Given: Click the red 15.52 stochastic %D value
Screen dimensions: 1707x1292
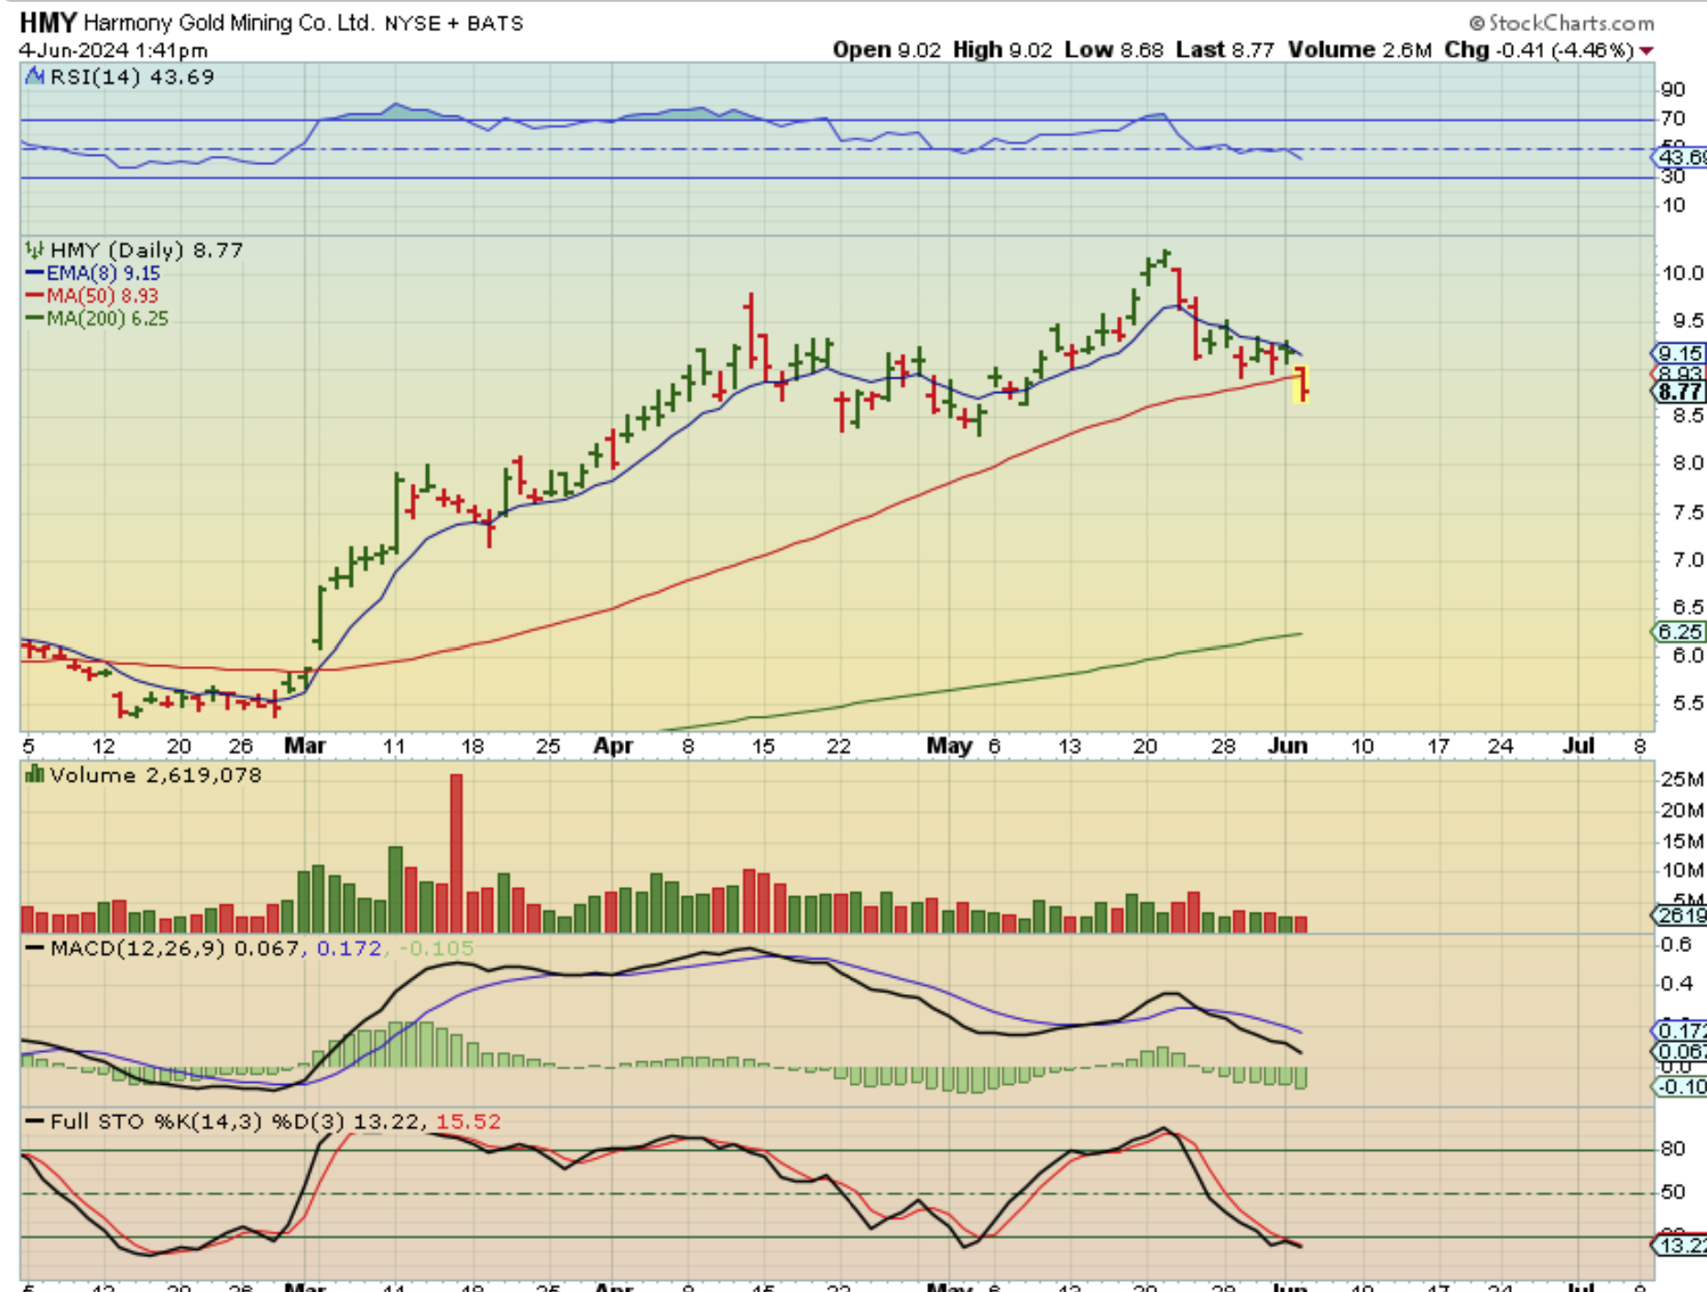Looking at the screenshot, I should click(x=468, y=1122).
